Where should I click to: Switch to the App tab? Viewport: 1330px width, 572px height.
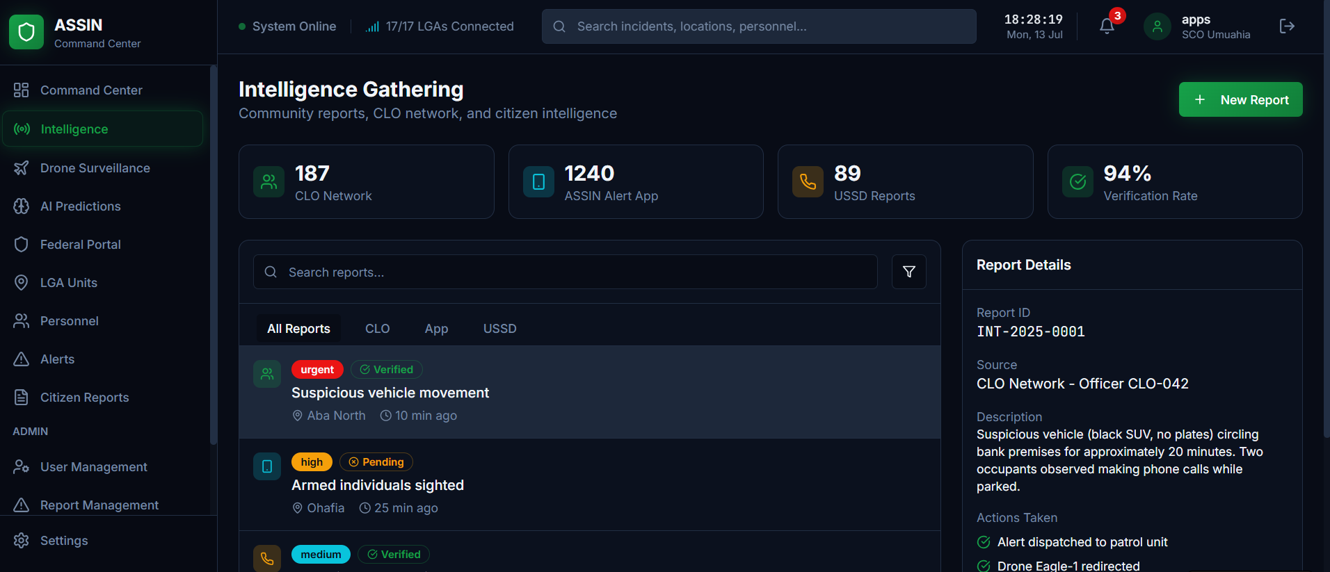click(x=436, y=329)
